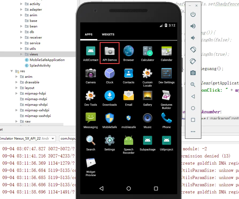Open the Gestures Builder app
Image resolution: width=239 pixels, height=199 pixels.
(167, 100)
